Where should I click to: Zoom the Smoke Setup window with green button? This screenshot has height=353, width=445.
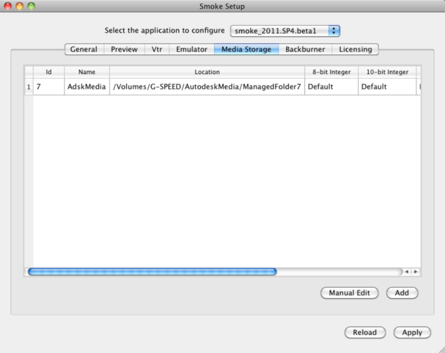click(31, 6)
